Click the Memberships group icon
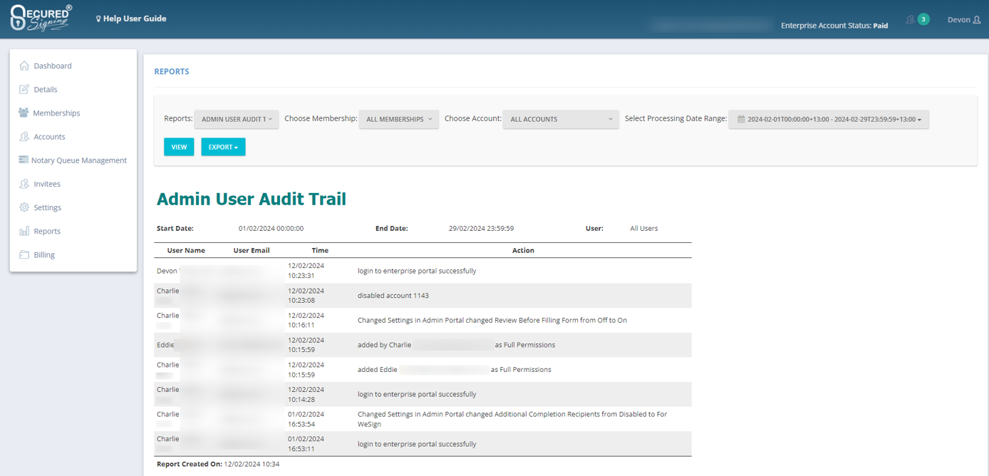Image resolution: width=989 pixels, height=476 pixels. point(24,113)
